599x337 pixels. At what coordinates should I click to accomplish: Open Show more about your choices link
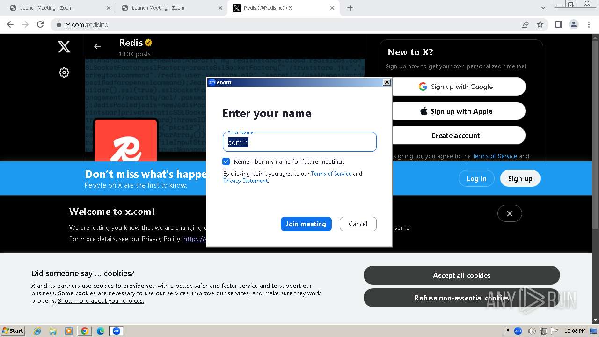(101, 301)
